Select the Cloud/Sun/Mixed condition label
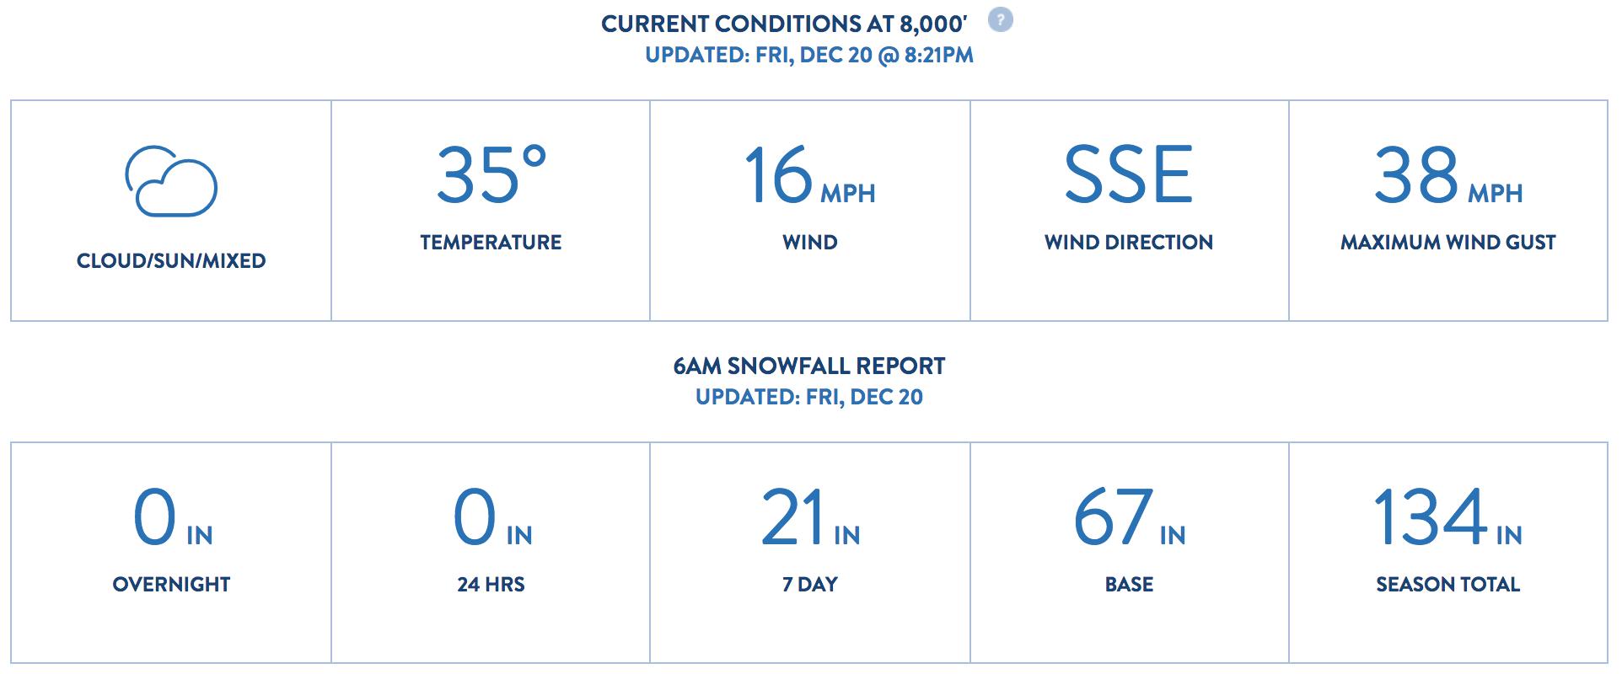 171,261
